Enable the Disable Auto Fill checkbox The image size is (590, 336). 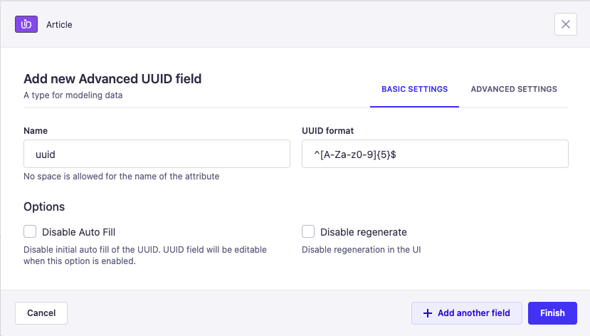coord(30,231)
